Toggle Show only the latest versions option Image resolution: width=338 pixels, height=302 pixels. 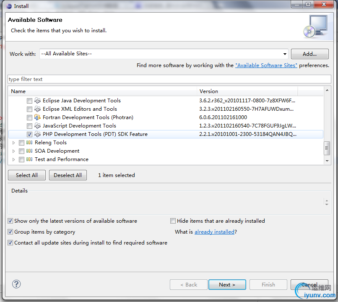10,221
